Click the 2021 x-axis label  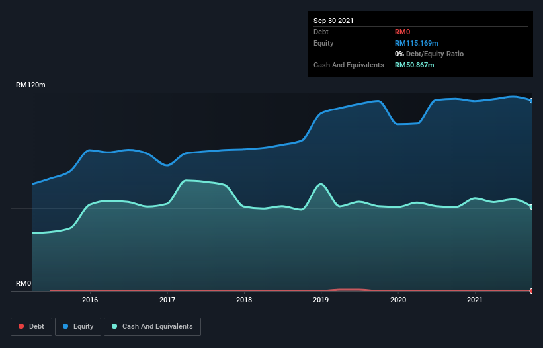pyautogui.click(x=475, y=300)
